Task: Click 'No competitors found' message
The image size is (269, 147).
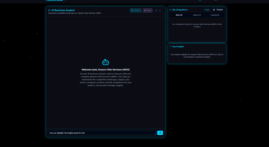Action: coord(197,25)
